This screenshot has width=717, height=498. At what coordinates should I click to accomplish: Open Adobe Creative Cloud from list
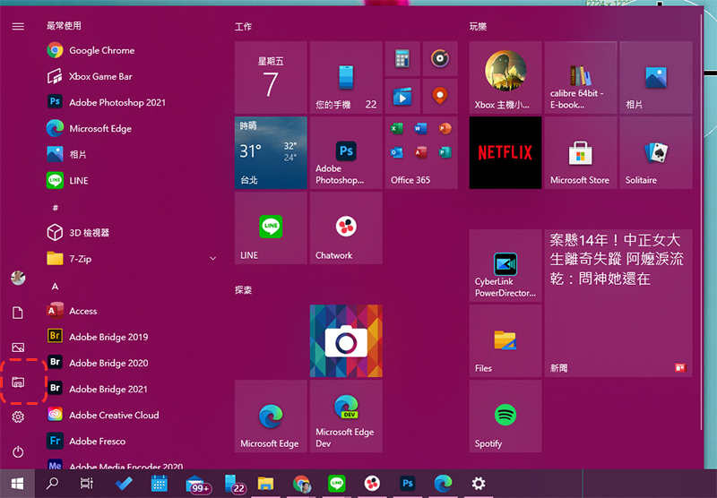pyautogui.click(x=114, y=415)
